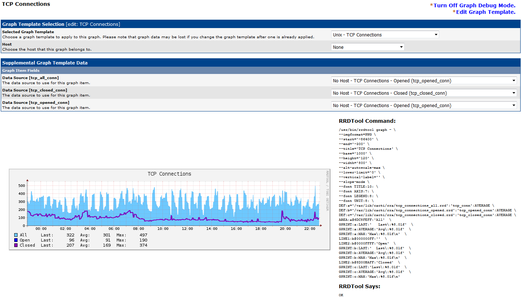The image size is (521, 298).
Task: Click the "--end='-300'" command line
Action: pos(354,144)
